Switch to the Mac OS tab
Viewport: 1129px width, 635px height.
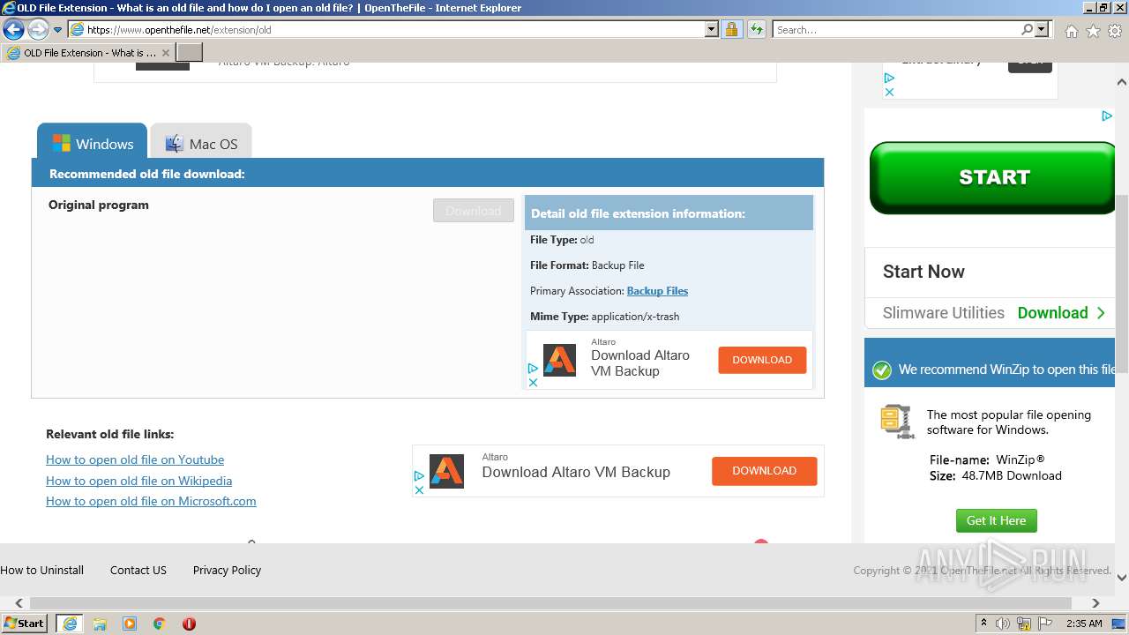click(x=201, y=143)
